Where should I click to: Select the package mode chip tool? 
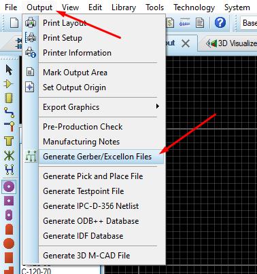pyautogui.click(x=9, y=98)
